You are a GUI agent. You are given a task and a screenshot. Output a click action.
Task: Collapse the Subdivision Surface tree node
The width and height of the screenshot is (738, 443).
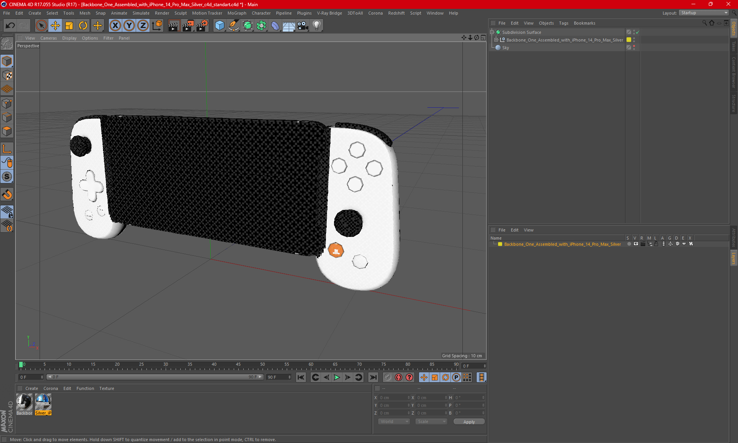(492, 32)
